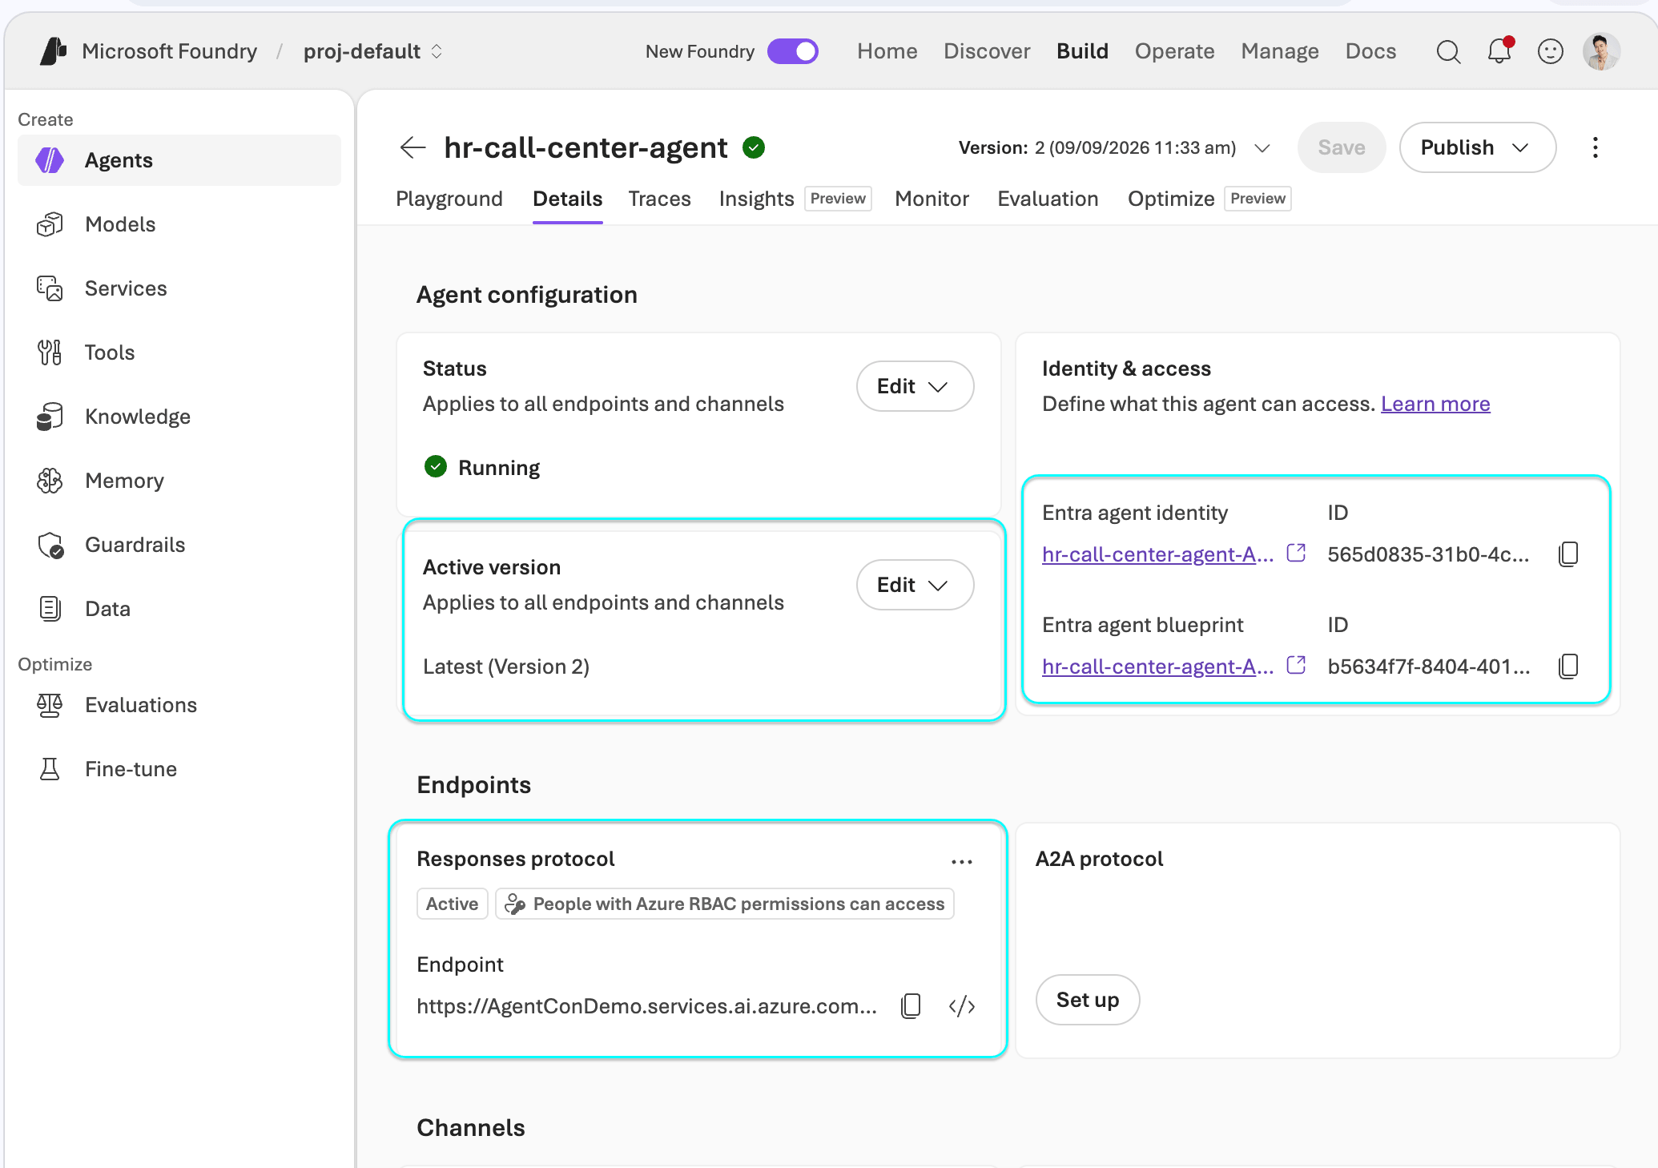
Task: Switch to the Playground tab
Action: (449, 199)
